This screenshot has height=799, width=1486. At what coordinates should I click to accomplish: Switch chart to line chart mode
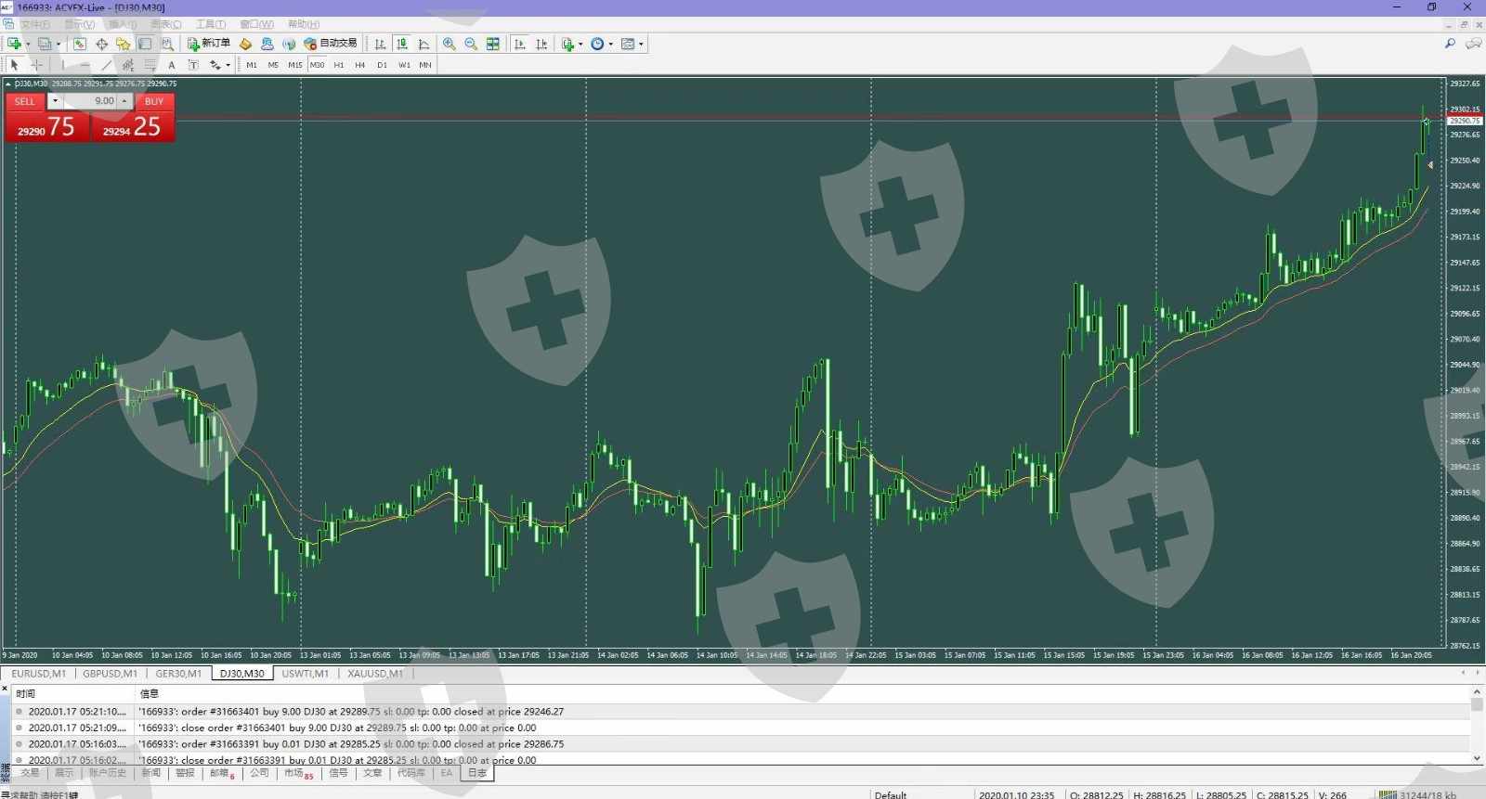[x=424, y=44]
